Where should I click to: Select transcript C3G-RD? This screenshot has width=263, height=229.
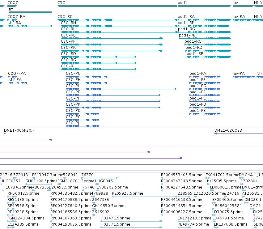[68, 54]
